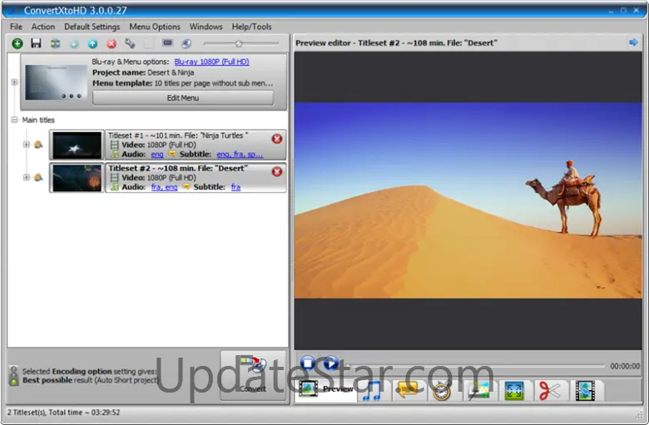649x425 pixels.
Task: Click the desert camel preview video frame
Action: click(468, 200)
